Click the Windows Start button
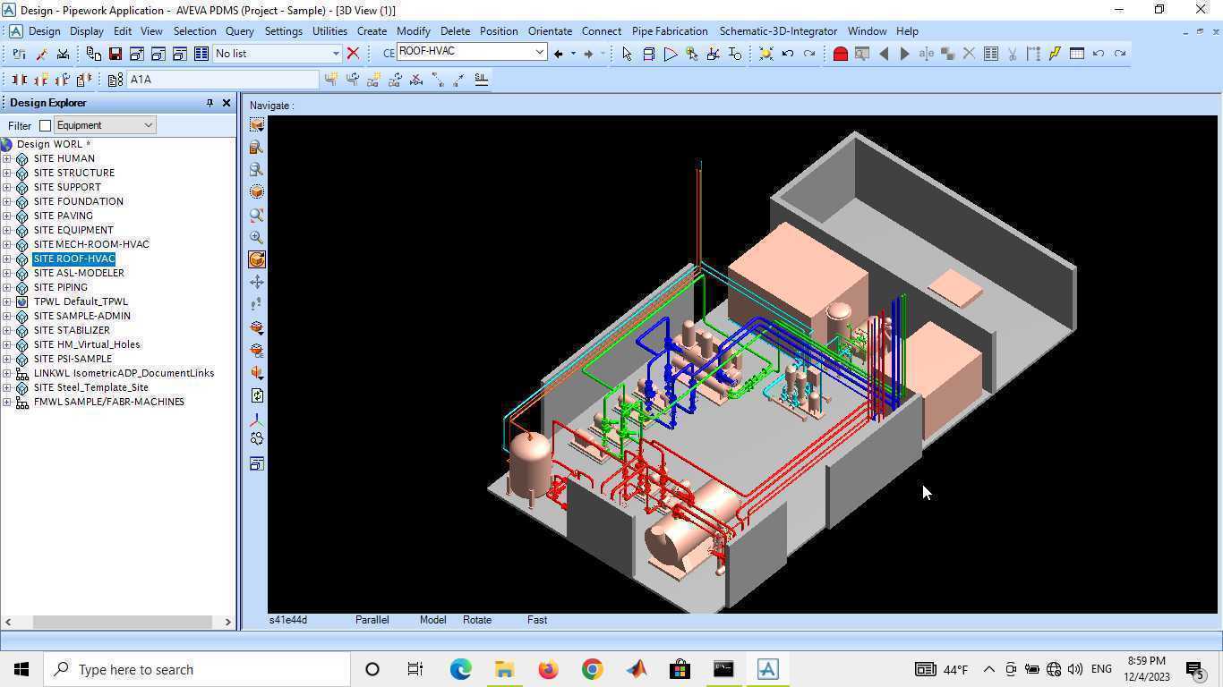This screenshot has width=1223, height=687. [21, 669]
